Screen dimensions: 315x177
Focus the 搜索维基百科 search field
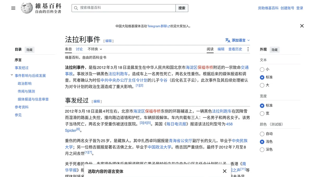[124, 8]
